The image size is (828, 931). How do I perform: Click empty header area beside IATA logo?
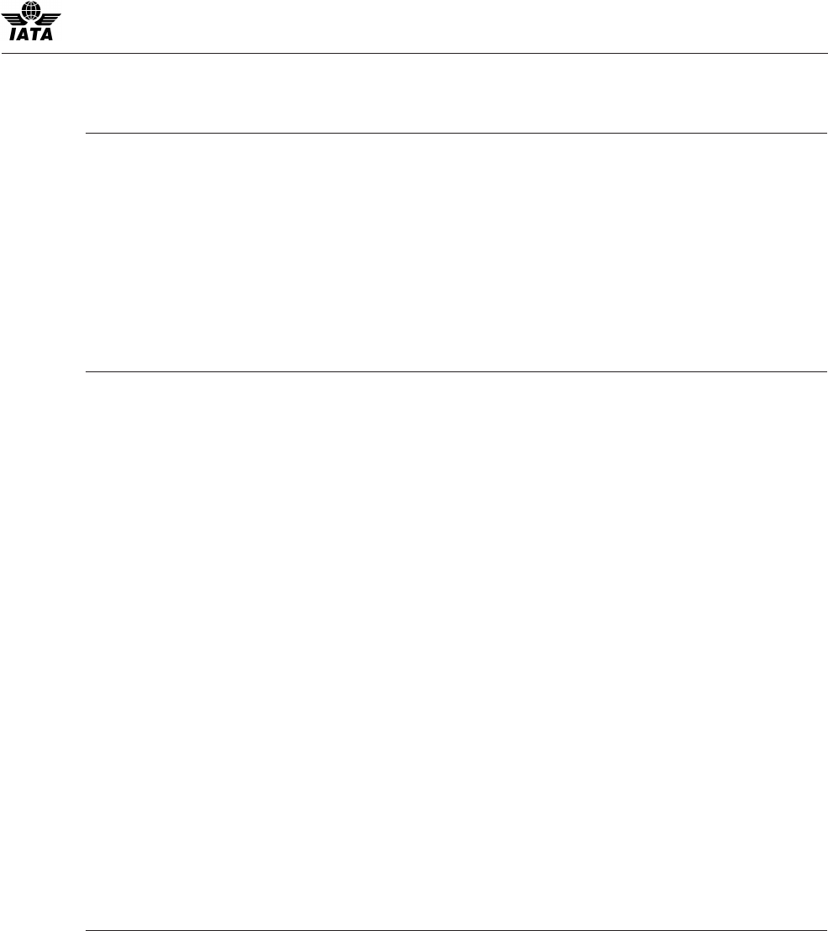pyautogui.click(x=445, y=26)
